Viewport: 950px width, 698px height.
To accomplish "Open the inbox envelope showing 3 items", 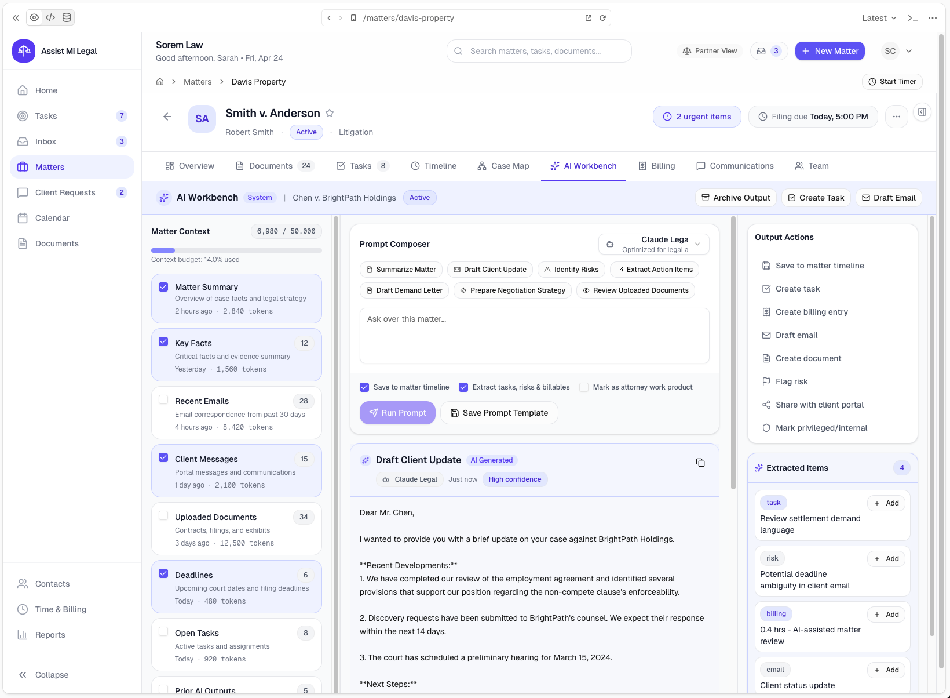I will pos(769,50).
